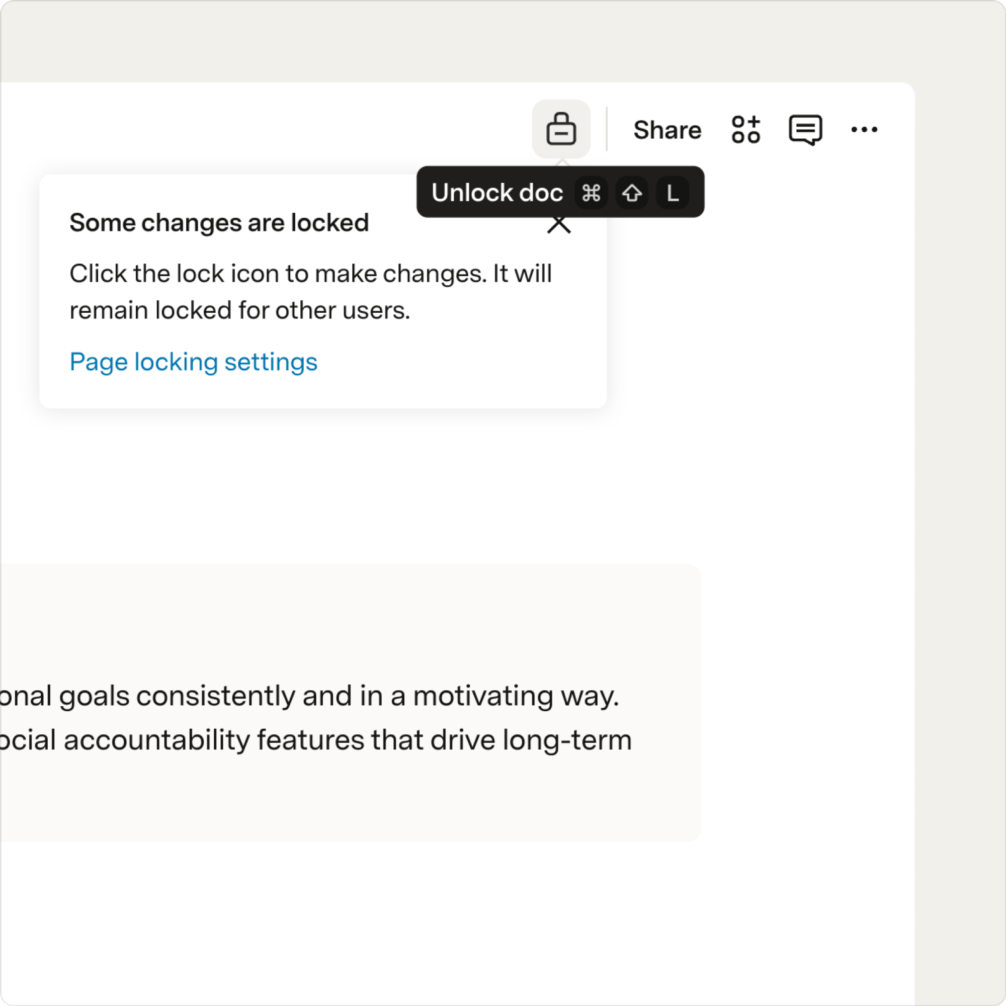Open the three-dot more options menu
Screen dimensions: 1006x1006
[x=864, y=130]
